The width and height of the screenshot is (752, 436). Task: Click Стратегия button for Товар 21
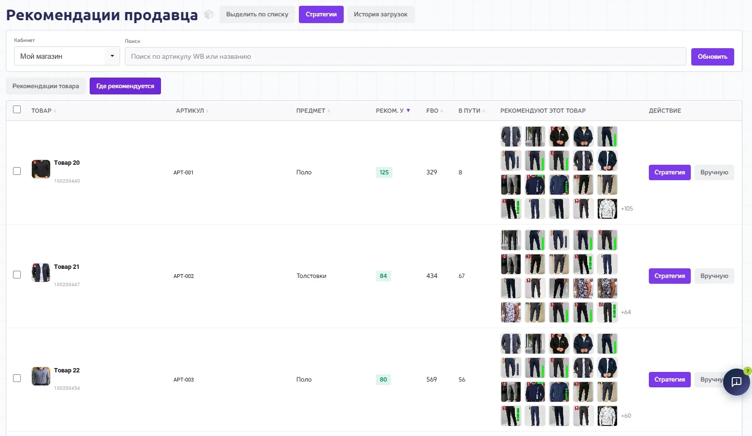pyautogui.click(x=670, y=276)
